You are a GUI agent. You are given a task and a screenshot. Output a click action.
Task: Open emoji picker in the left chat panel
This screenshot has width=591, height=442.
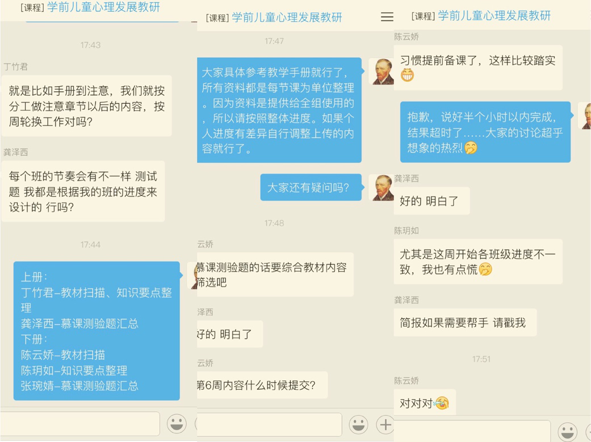tap(177, 423)
